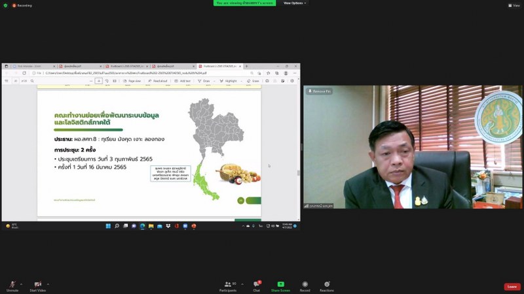Viewport: 524px width, 294px height.
Task: Select the Read aloud tool in PDF toolbar
Action: [158, 81]
